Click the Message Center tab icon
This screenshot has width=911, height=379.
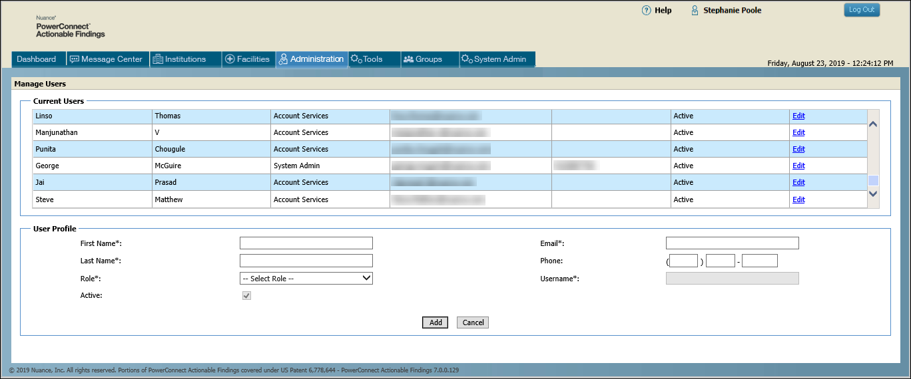coord(75,59)
